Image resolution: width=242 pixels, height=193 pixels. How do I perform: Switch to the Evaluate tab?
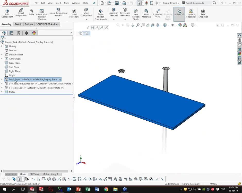(29, 24)
